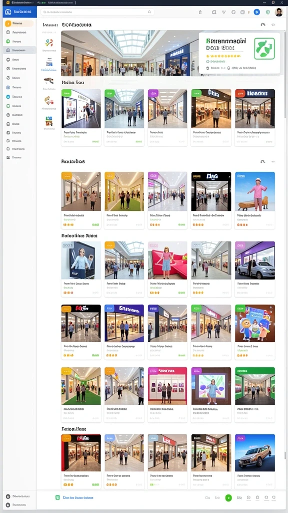
Task: Open the pink-shirt child figure thumbnail
Action: (x=254, y=191)
